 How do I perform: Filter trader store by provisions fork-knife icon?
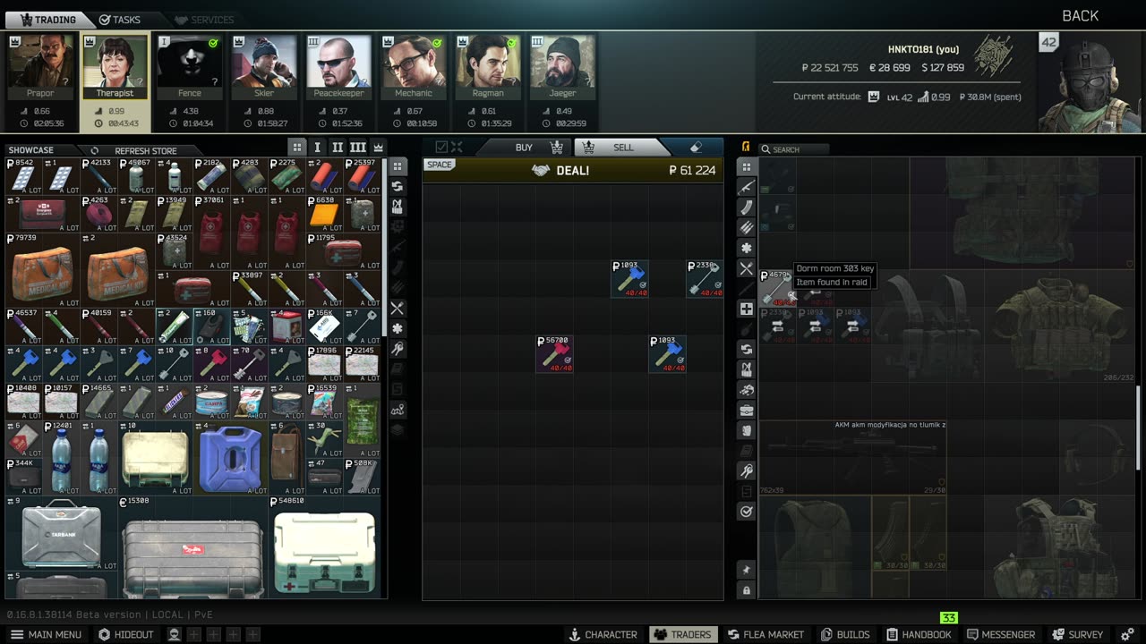tap(398, 309)
